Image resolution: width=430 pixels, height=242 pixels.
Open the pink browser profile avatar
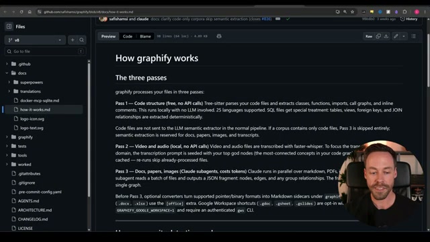tap(417, 12)
